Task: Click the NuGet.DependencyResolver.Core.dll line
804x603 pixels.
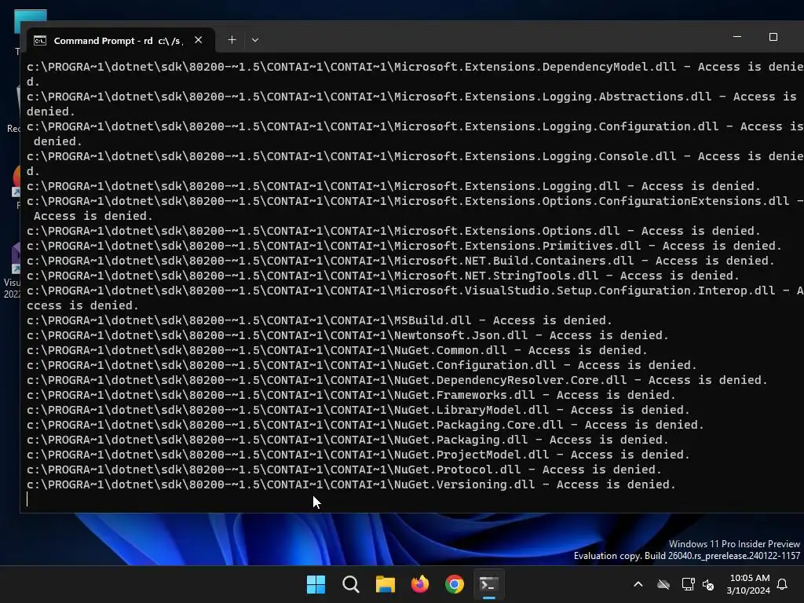Action: (x=397, y=380)
